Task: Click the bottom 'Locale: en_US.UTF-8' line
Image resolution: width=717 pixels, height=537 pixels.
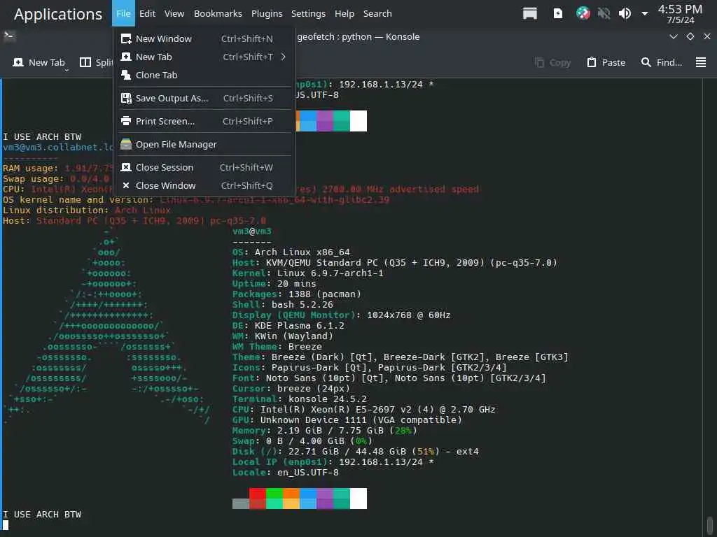Action: (x=286, y=472)
